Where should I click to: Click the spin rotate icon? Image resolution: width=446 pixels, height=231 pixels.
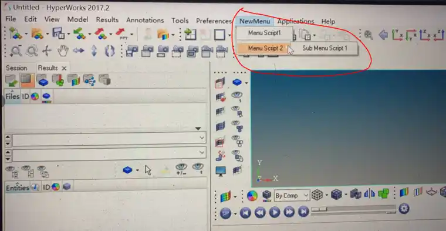click(x=110, y=51)
